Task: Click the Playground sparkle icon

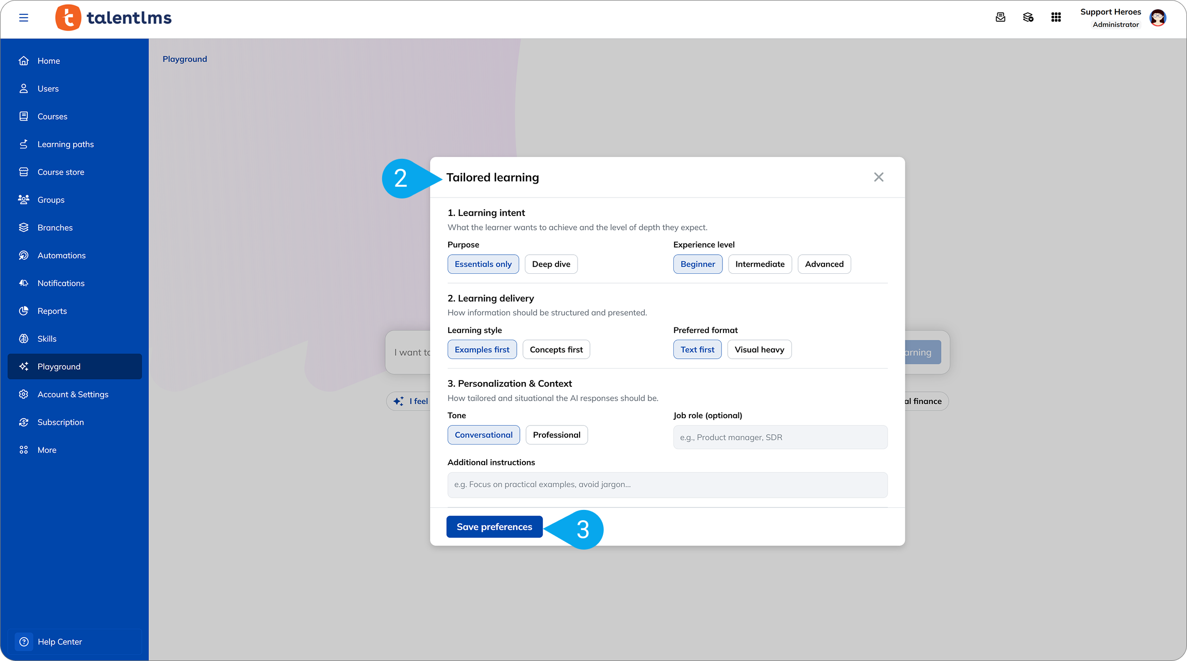Action: coord(24,367)
